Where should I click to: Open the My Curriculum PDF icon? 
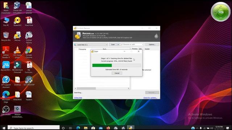[29, 67]
